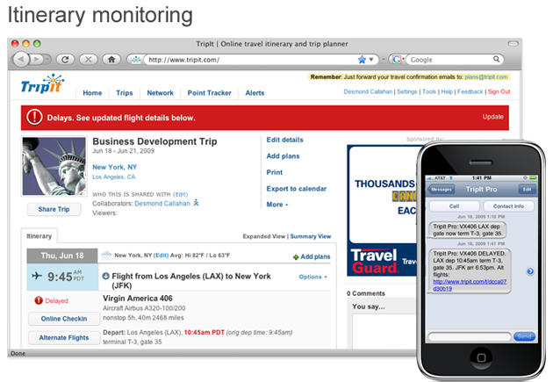Open the Tools link

coord(429,91)
